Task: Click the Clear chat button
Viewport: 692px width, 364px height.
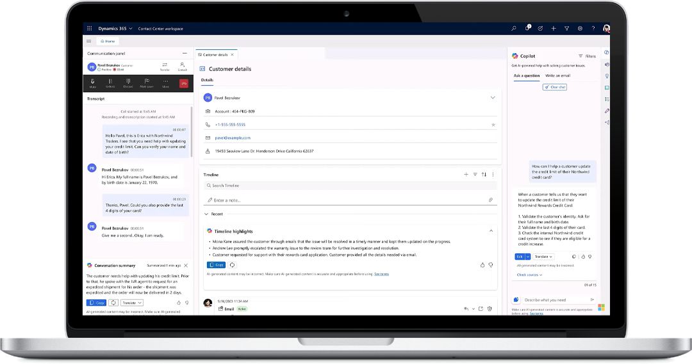Action: [x=555, y=87]
